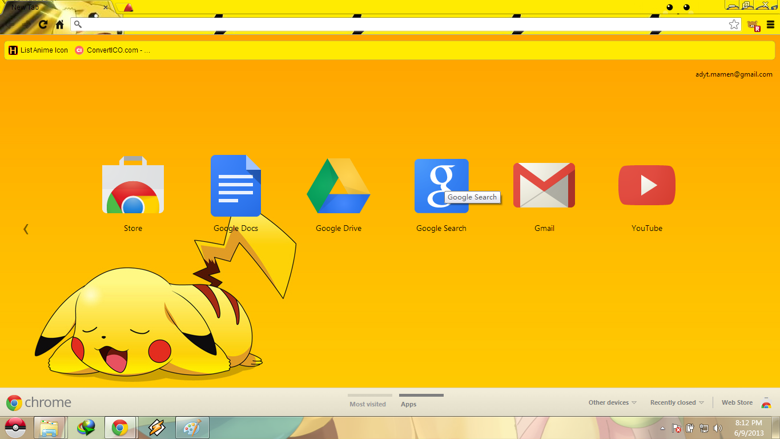The height and width of the screenshot is (439, 780).
Task: Launch the Google Docs app
Action: (236, 186)
